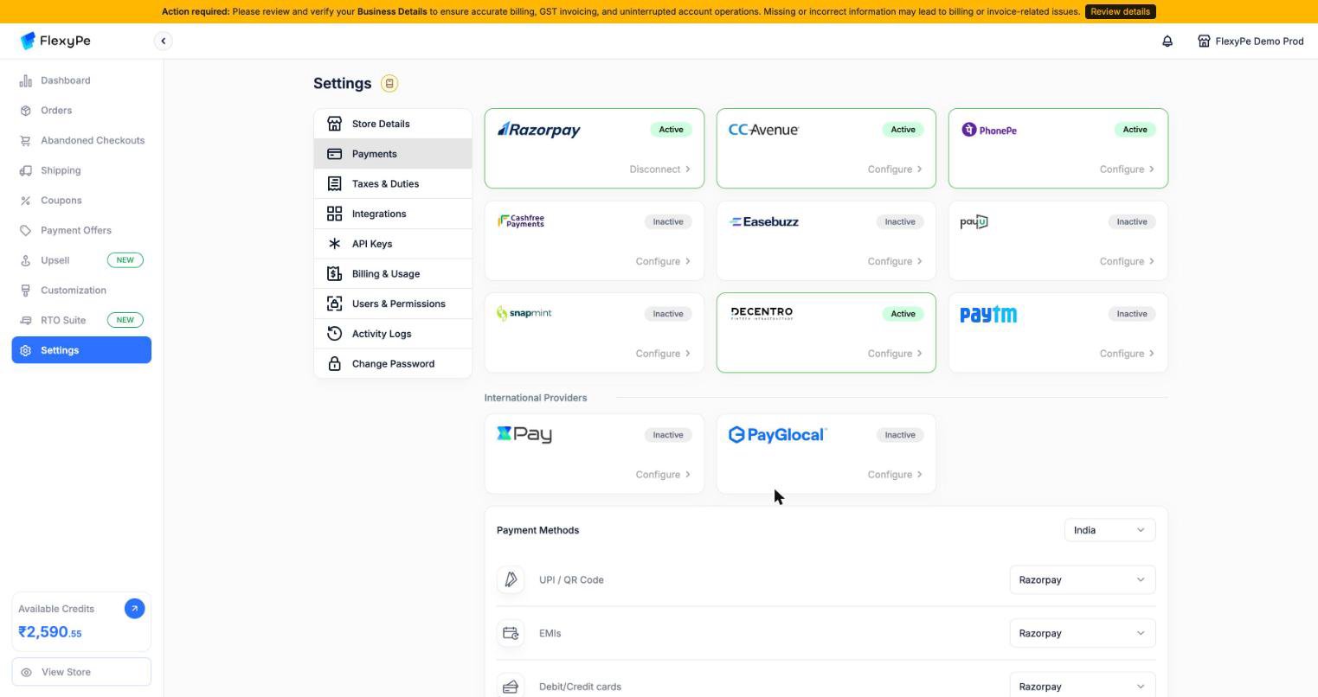Viewport: 1318px width, 697px height.
Task: Click the blue arrow on Available Credits
Action: point(134,609)
